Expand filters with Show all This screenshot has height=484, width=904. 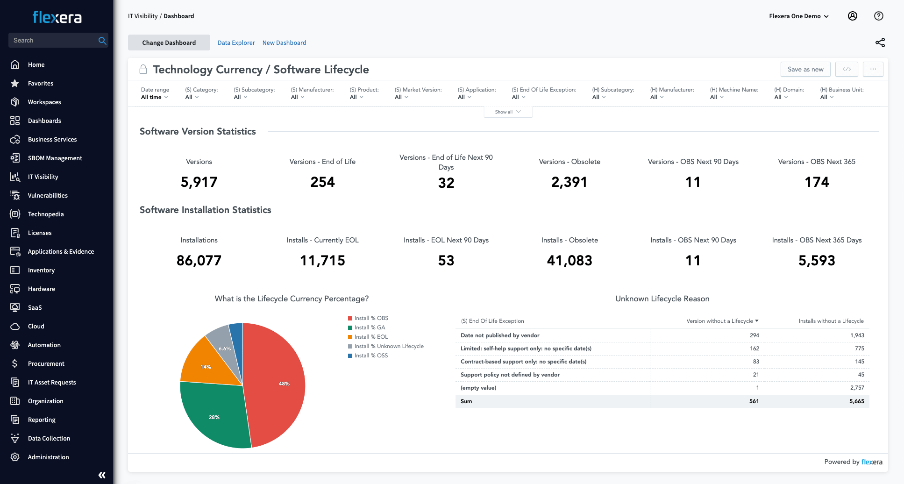point(507,112)
